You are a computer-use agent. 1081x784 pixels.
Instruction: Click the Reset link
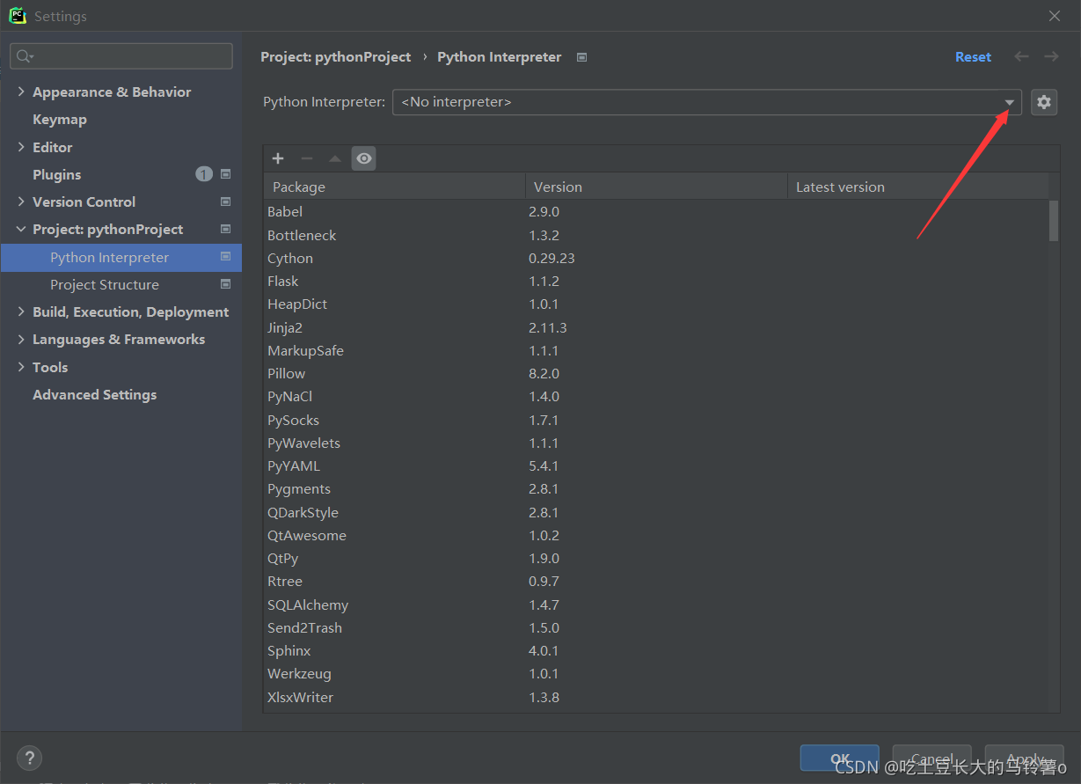[973, 56]
